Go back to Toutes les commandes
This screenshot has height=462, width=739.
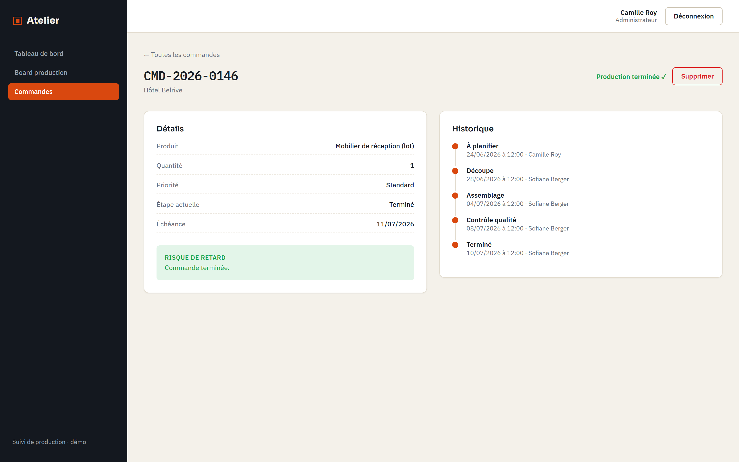pyautogui.click(x=182, y=55)
